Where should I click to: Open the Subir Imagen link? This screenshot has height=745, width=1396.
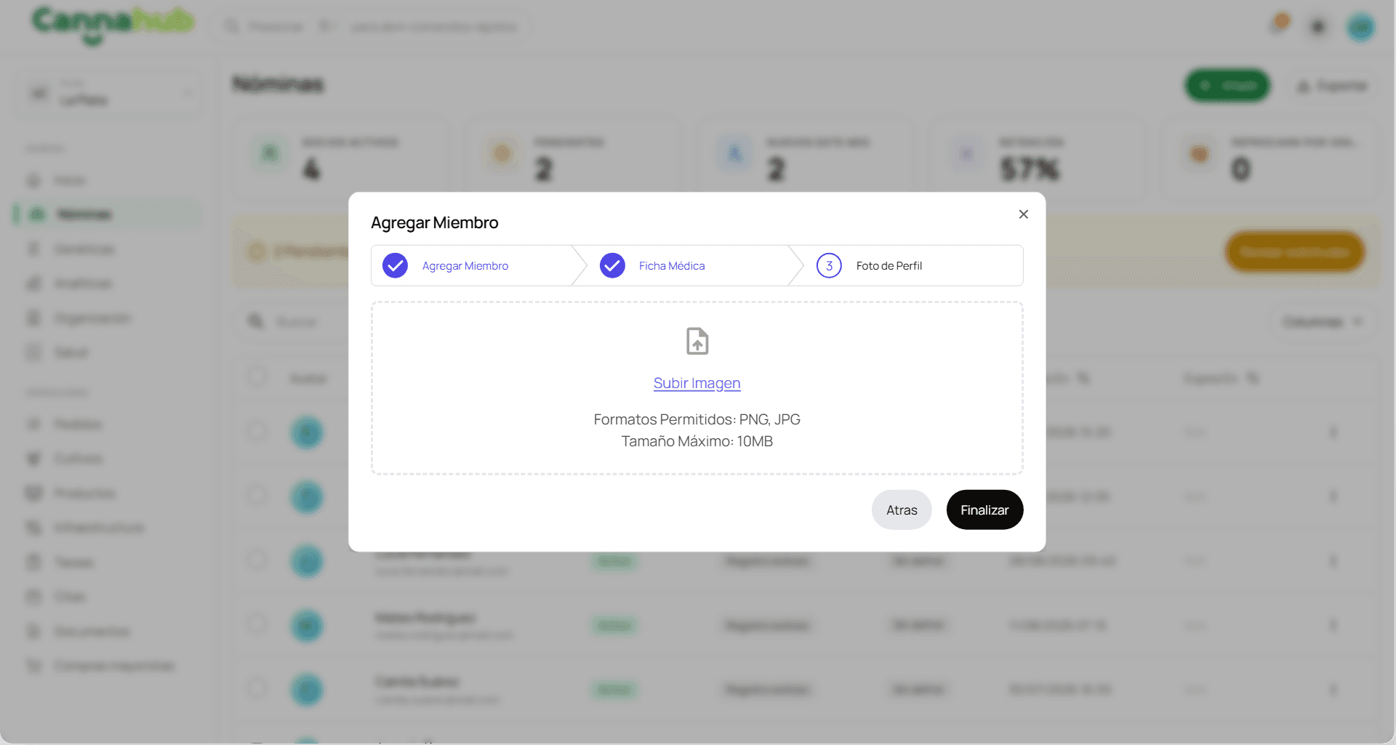point(697,383)
